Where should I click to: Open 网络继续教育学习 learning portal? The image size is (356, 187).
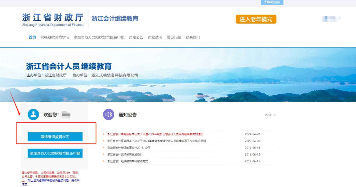(55, 137)
